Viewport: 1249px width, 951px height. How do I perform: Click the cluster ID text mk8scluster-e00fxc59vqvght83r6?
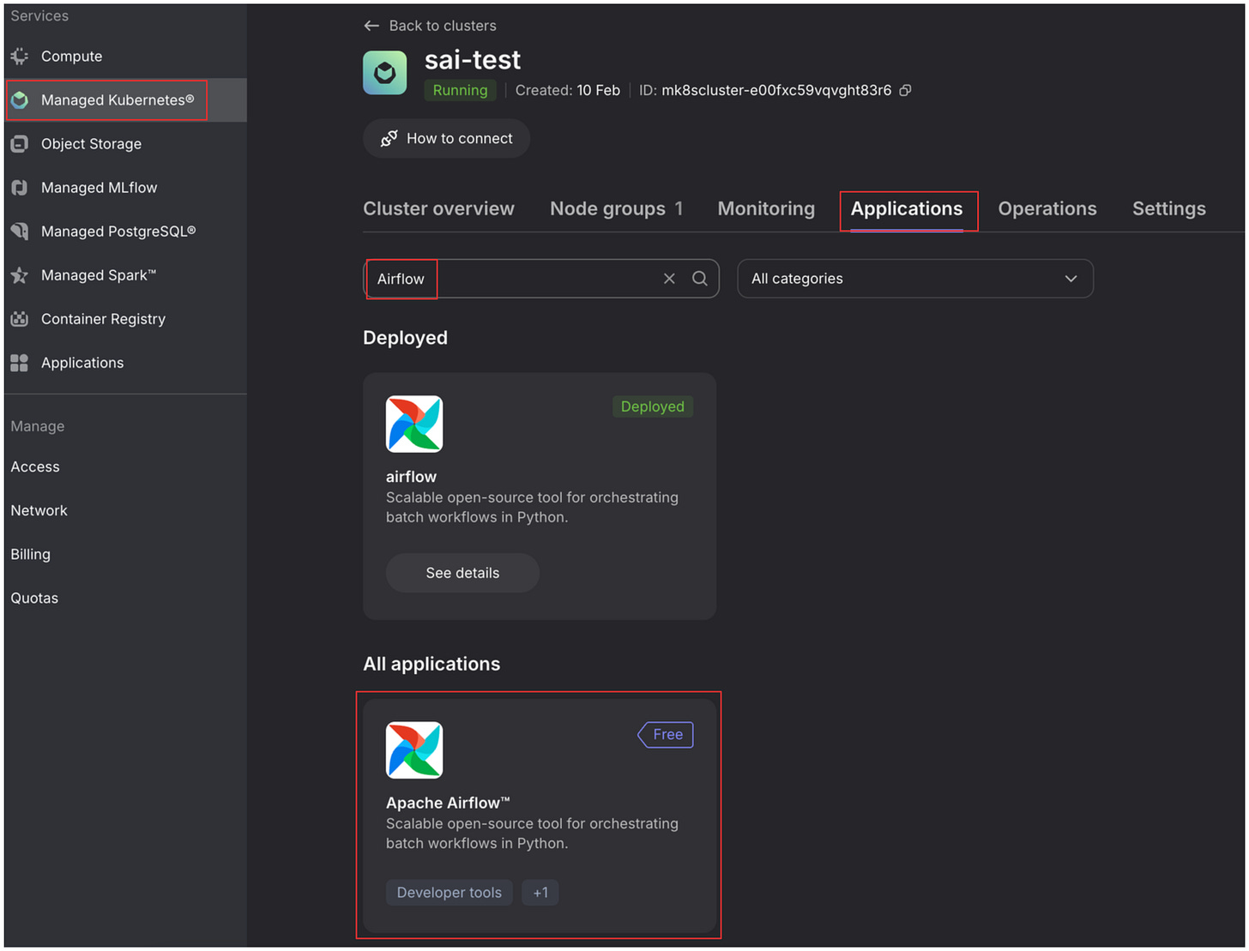(x=776, y=90)
